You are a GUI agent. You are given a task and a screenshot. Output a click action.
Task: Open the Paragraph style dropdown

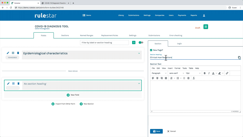(x=159, y=73)
